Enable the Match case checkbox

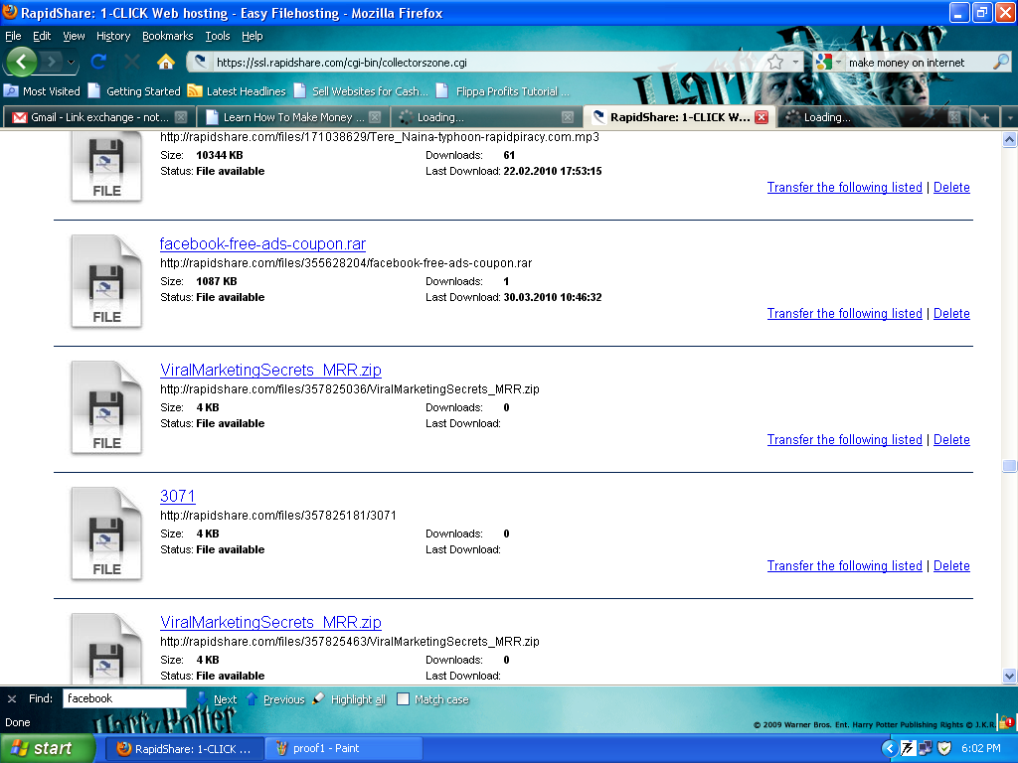click(404, 699)
